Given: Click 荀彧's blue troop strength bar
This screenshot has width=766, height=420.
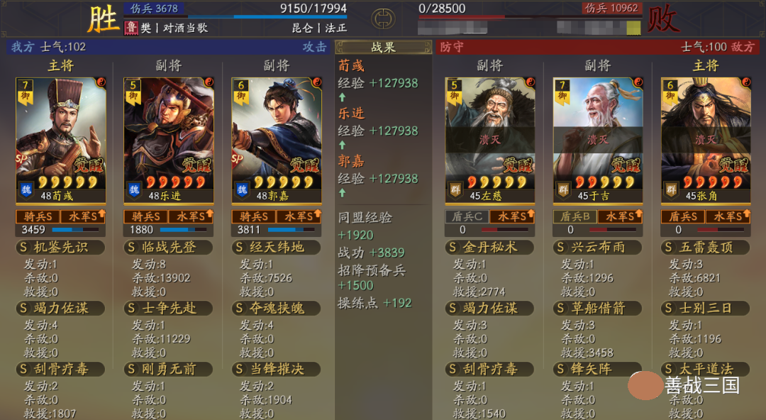Looking at the screenshot, I should (x=75, y=229).
